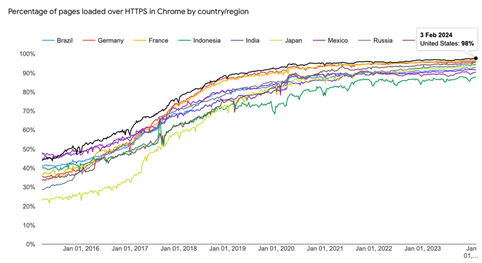Click the chart title about HTTPS pages
This screenshot has width=482, height=263.
pos(128,12)
